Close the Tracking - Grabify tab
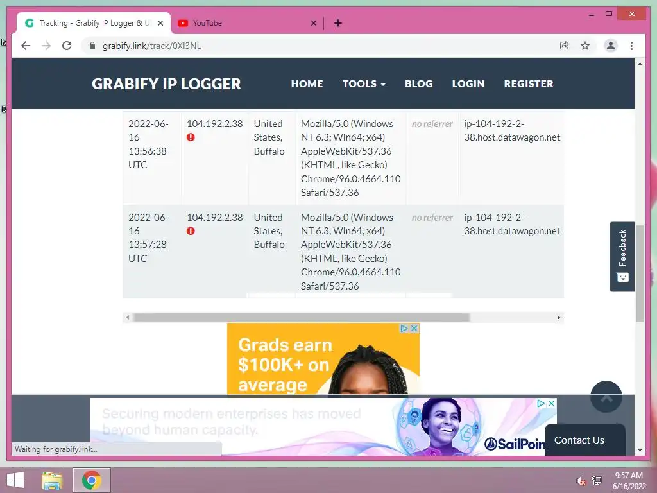This screenshot has height=493, width=657. tap(160, 23)
